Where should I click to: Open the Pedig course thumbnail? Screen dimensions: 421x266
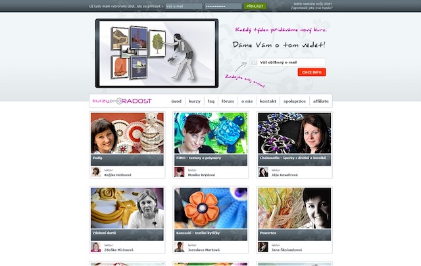[x=127, y=133]
